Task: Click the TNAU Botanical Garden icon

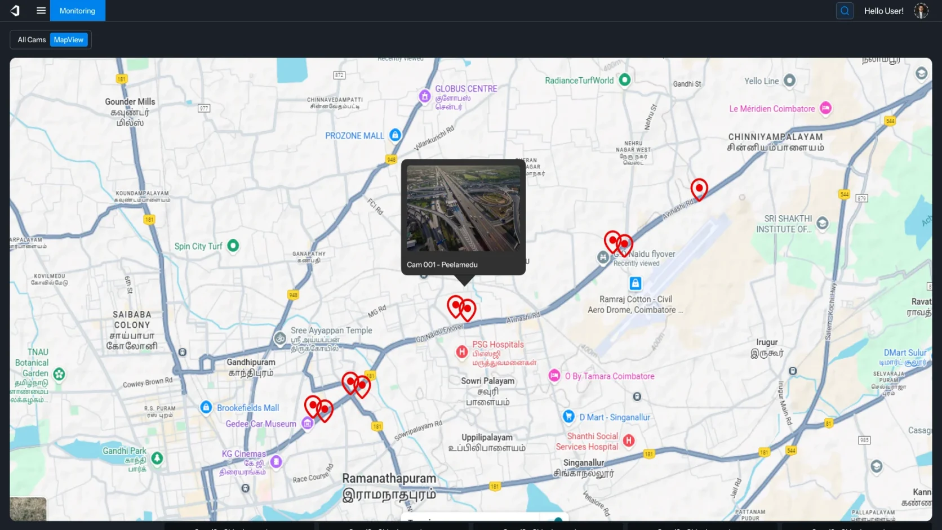Action: point(59,373)
